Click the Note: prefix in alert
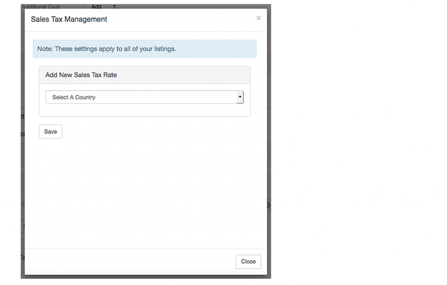 click(45, 49)
